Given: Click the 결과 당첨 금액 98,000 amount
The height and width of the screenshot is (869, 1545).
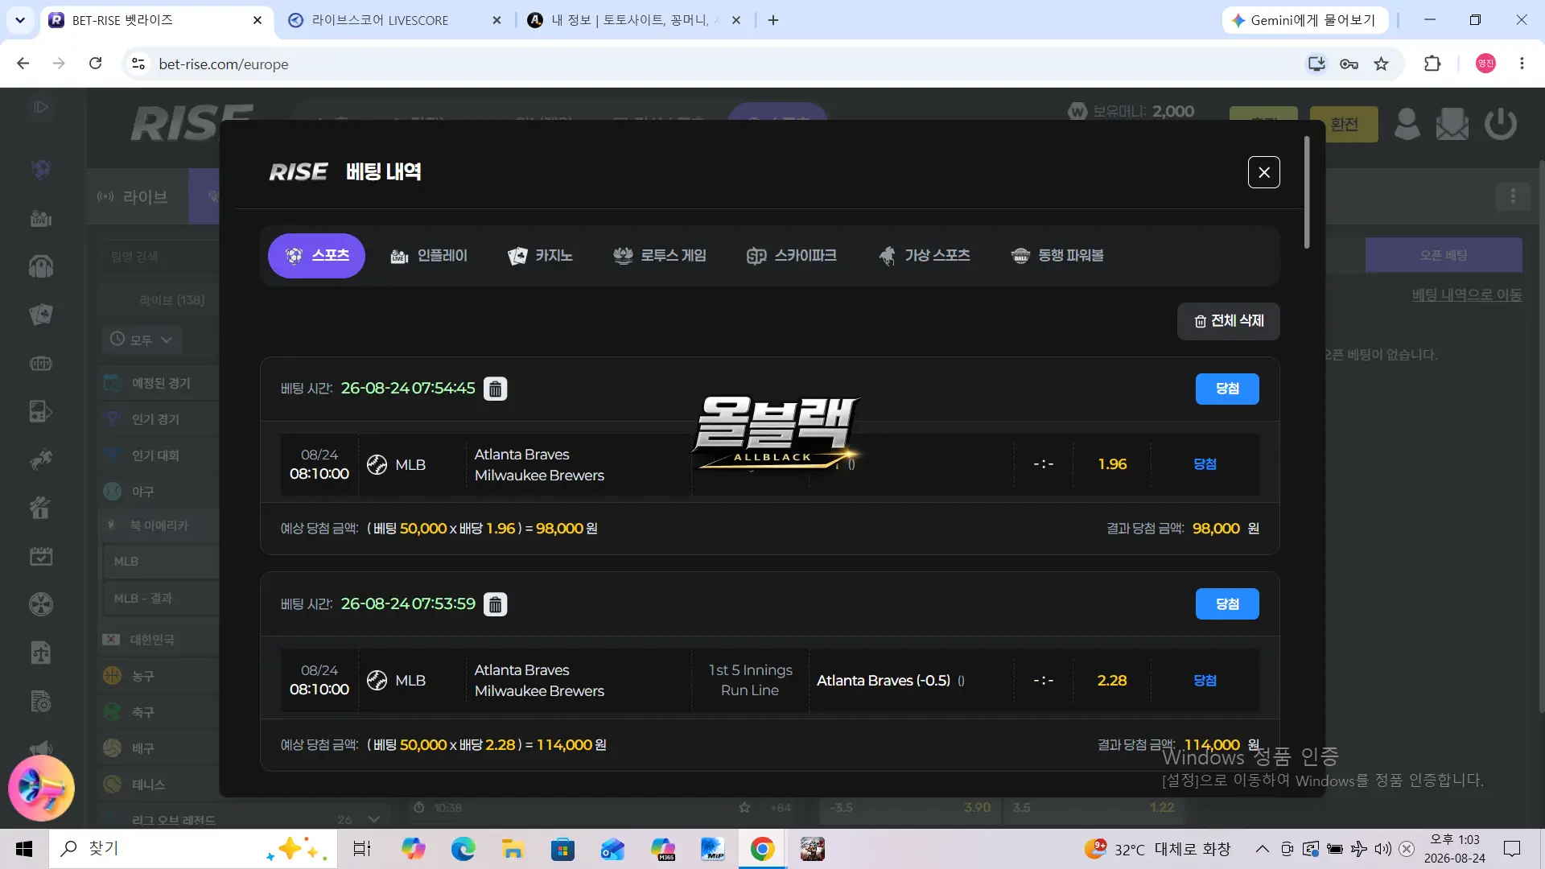Looking at the screenshot, I should pos(1216,529).
